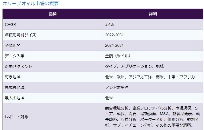Select 北米 in 最大の地域 row

coord(109,98)
